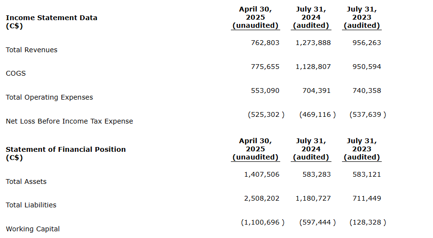This screenshot has width=433, height=238.
Task: Select the 1,407,506 total assets figure
Action: [262, 174]
